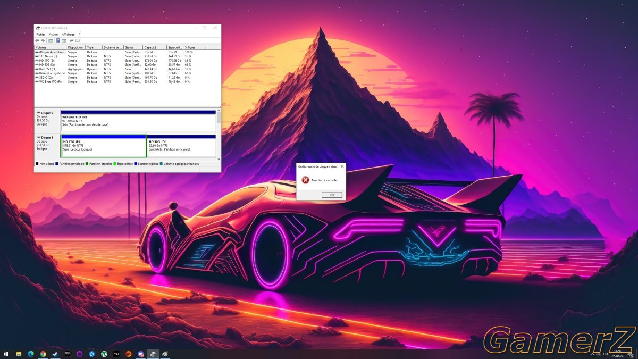
Task: Open the Fichier menu
Action: coord(41,34)
